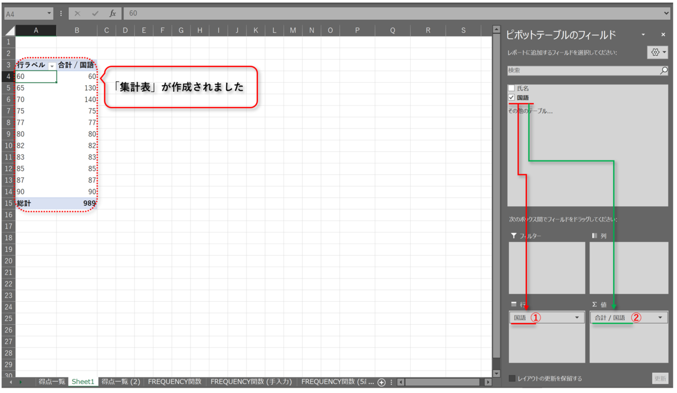Check the 氏名 field checkbox
677x393 pixels.
coord(511,88)
